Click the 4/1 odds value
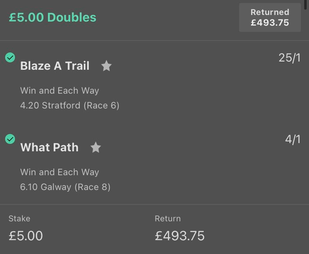This screenshot has width=309, height=254. 293,139
